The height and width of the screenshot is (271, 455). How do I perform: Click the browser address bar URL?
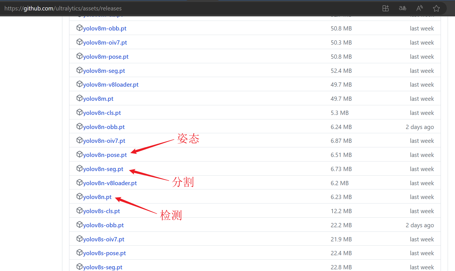(x=63, y=8)
